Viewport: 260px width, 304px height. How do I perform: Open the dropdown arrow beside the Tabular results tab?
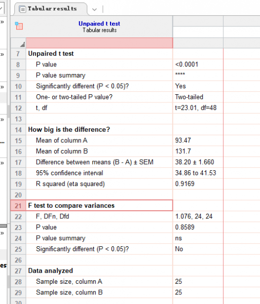94,9
